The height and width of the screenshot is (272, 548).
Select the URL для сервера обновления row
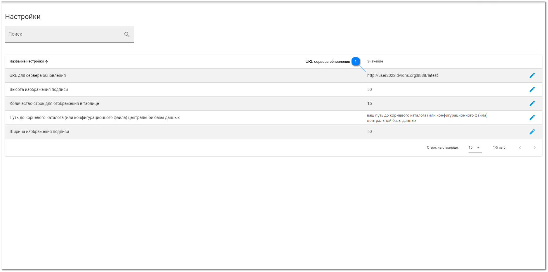38,75
